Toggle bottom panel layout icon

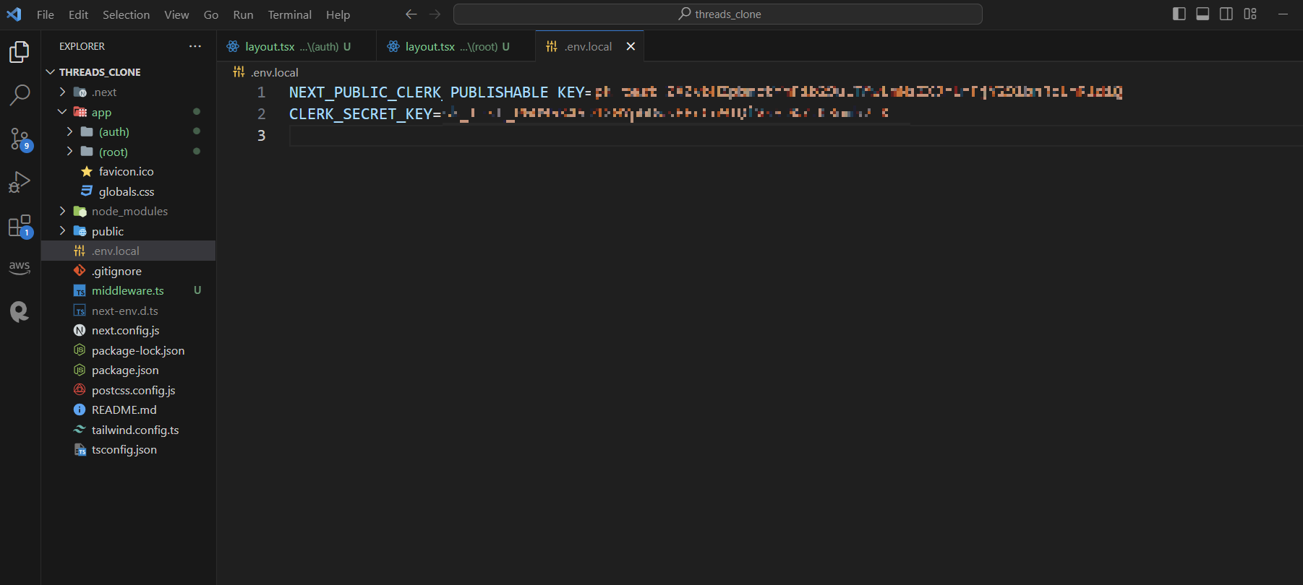coord(1202,14)
